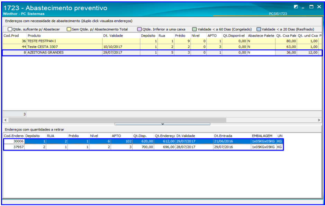Image resolution: width=325 pixels, height=206 pixels.
Task: Click the 63,00 Qt. Cxa Pale value
Action: click(286, 47)
